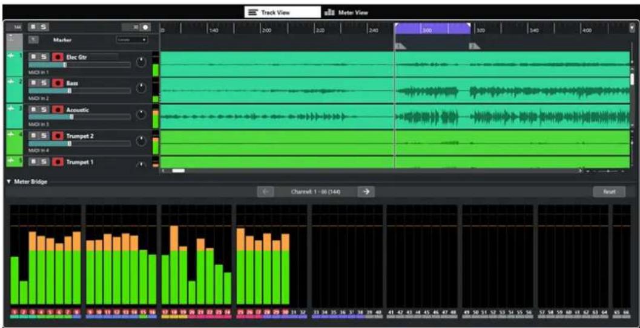Screen dimensions: 640x328
Task: Select the Bass audio waveform clip
Action: tap(395, 91)
